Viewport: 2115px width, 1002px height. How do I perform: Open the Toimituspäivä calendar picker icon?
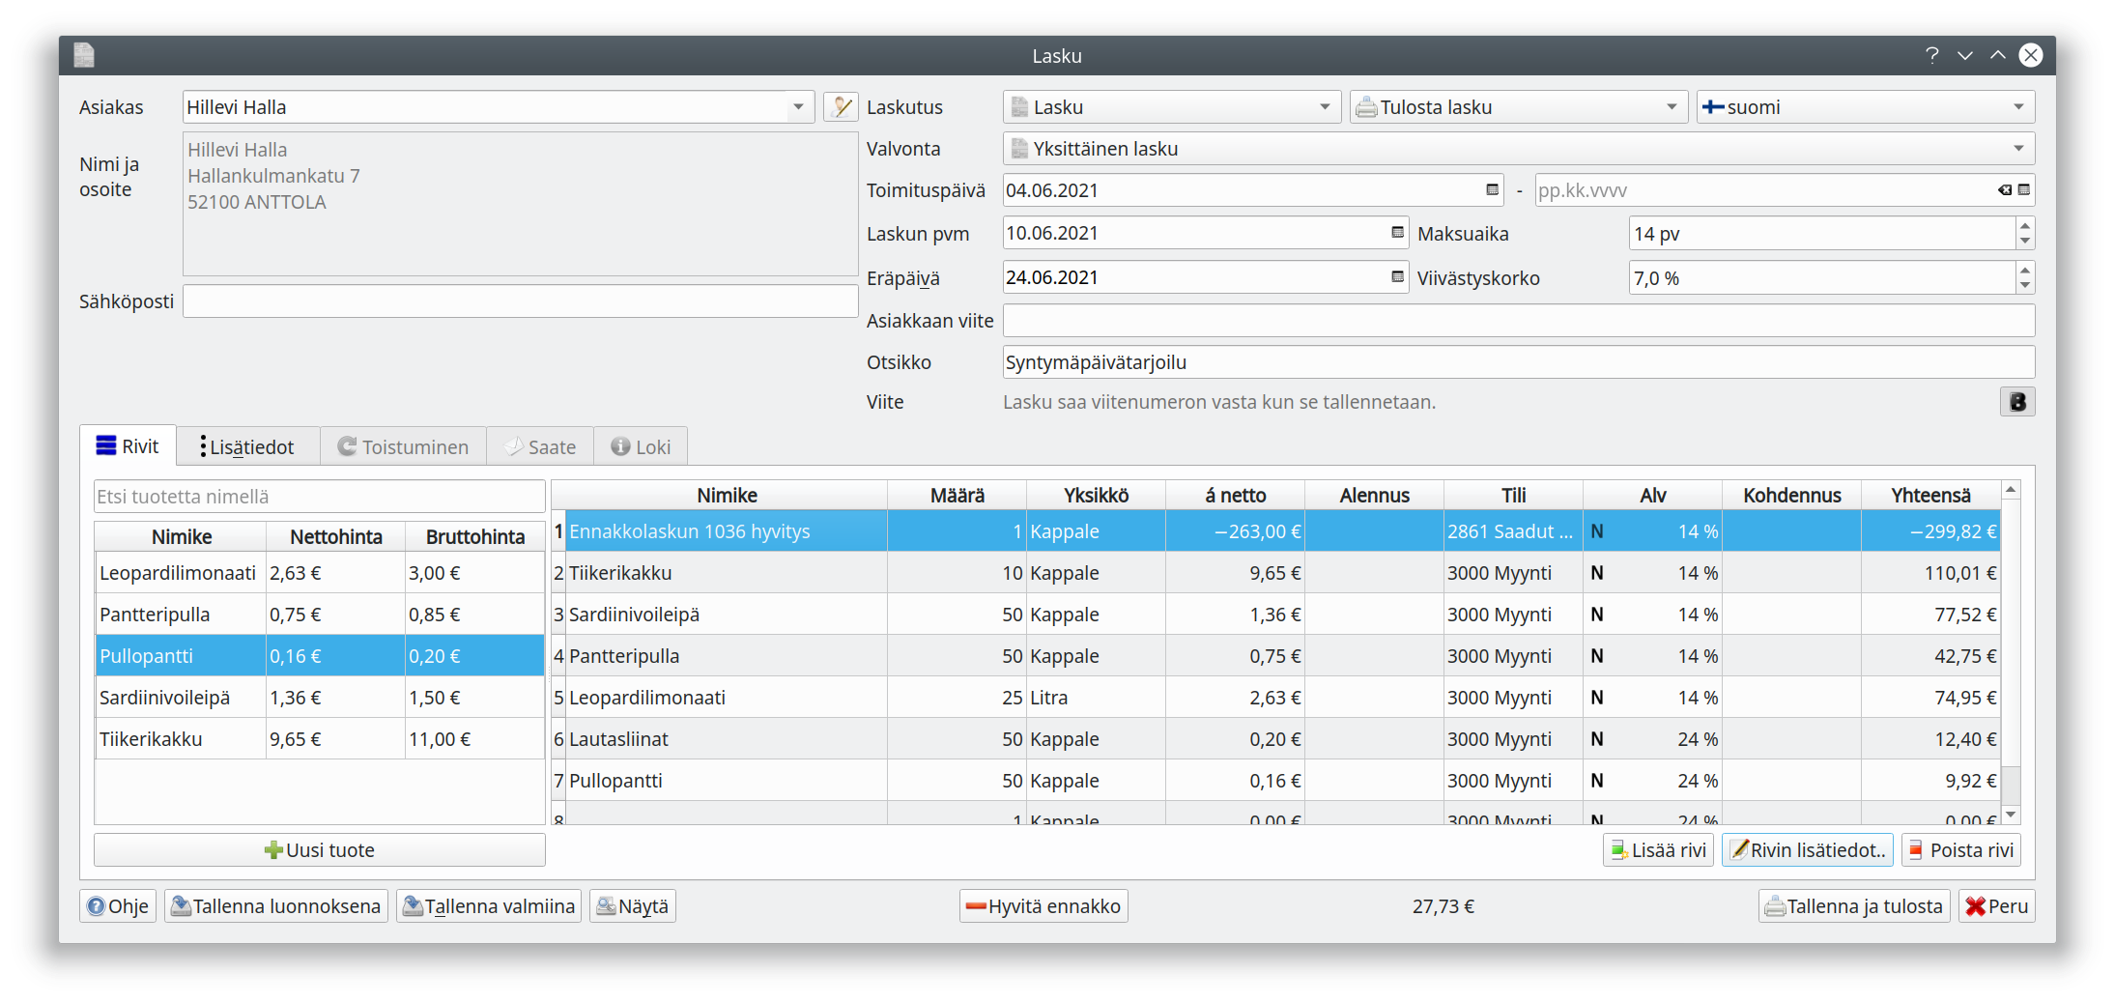click(x=1493, y=190)
